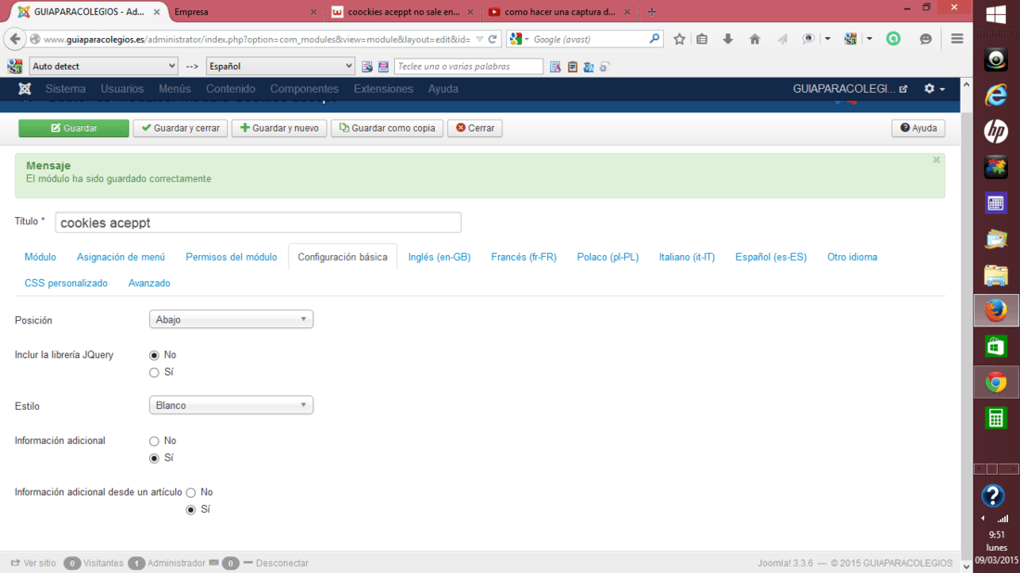
Task: Click the Cerrar button
Action: pos(475,128)
